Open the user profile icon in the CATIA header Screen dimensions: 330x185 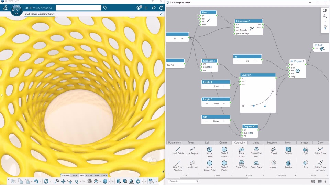click(x=139, y=8)
